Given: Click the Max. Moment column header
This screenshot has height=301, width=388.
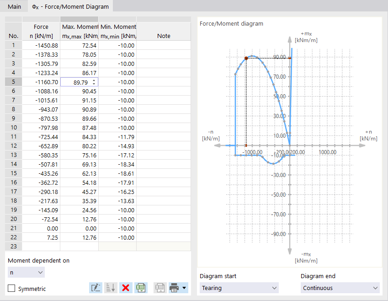Looking at the screenshot, I should (x=79, y=31).
